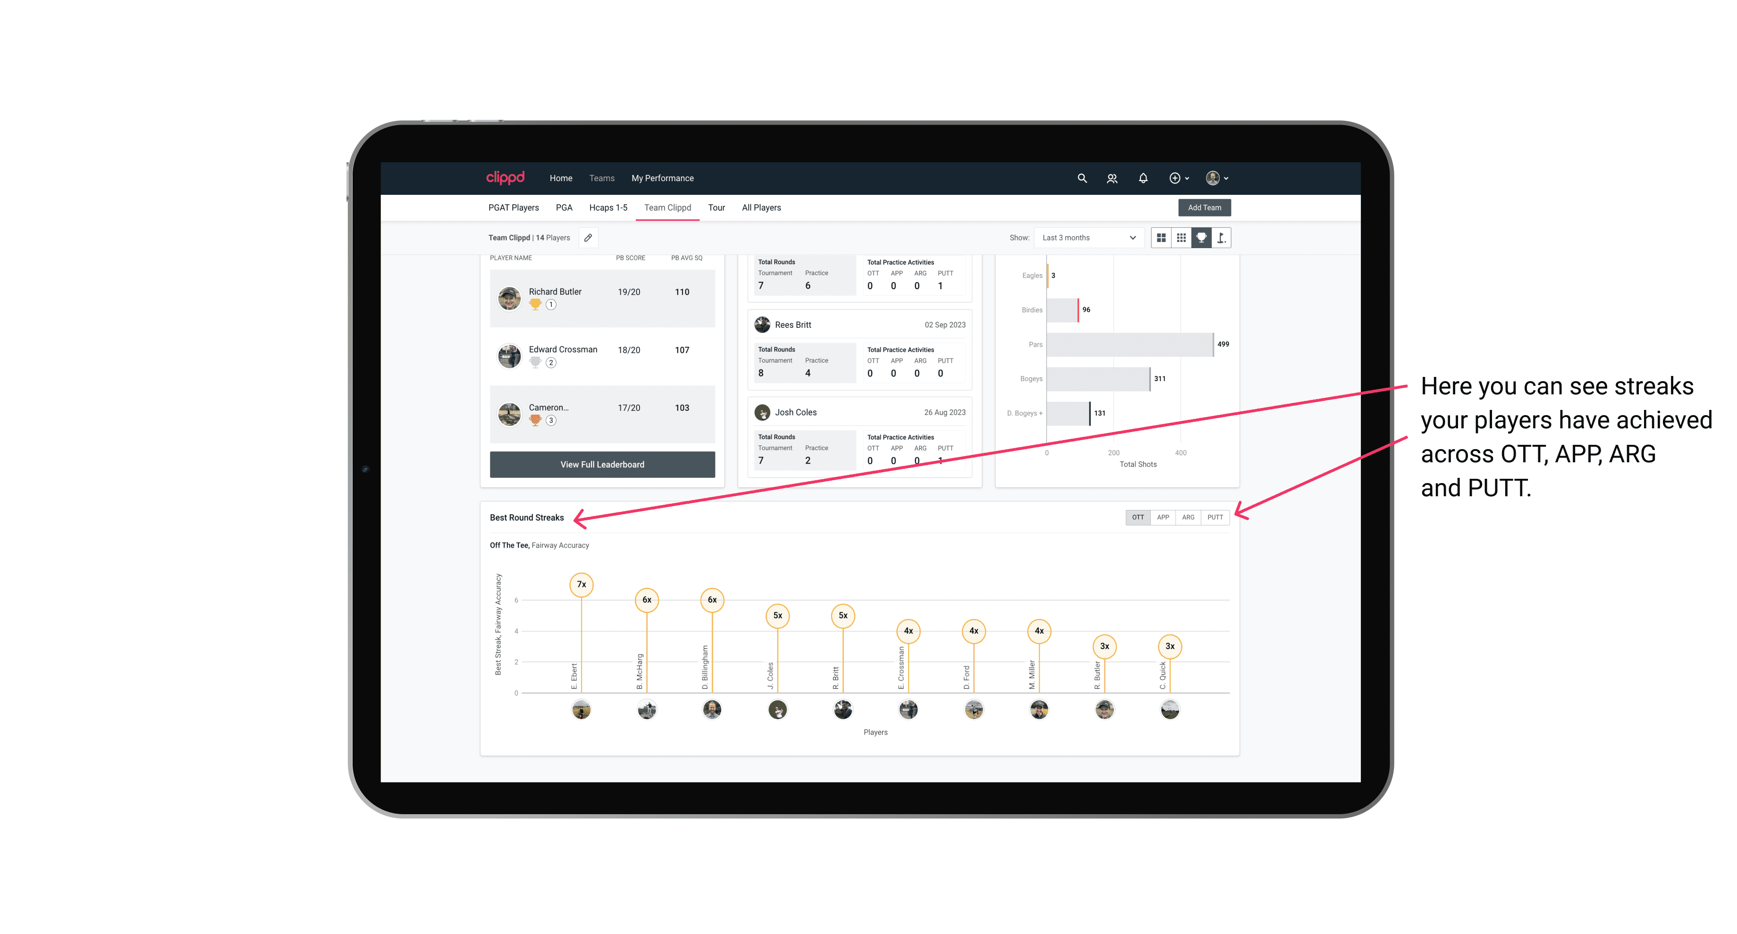The image size is (1737, 934).
Task: Select the Team Clippd tab
Action: [x=667, y=208]
